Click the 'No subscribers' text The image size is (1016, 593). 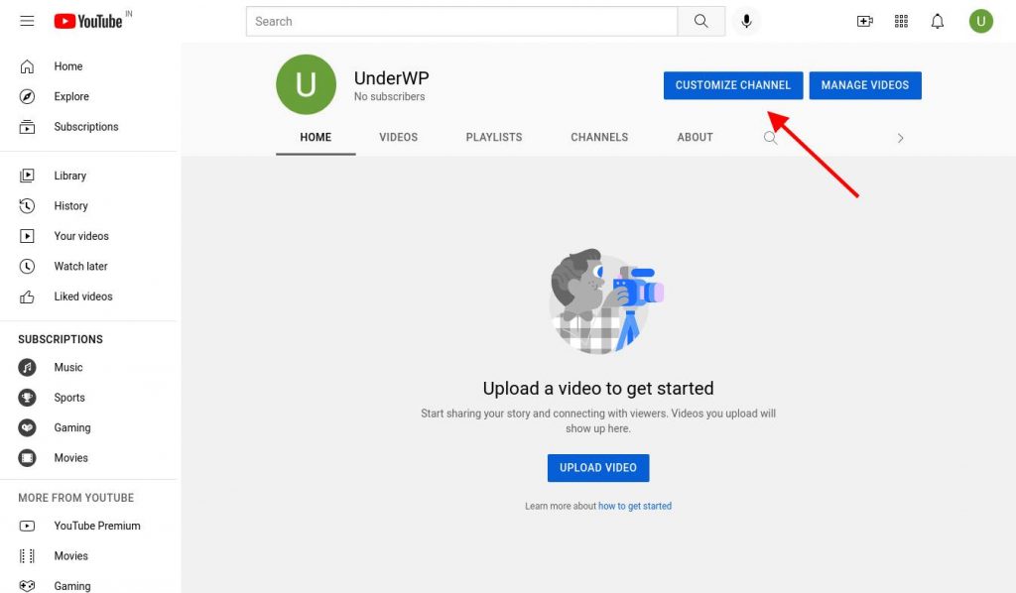click(389, 96)
